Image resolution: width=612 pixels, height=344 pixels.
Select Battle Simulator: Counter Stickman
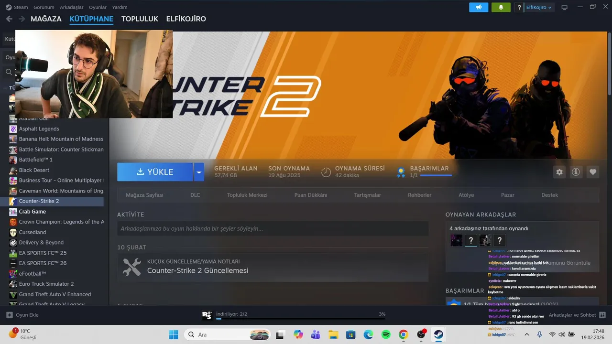pos(61,149)
